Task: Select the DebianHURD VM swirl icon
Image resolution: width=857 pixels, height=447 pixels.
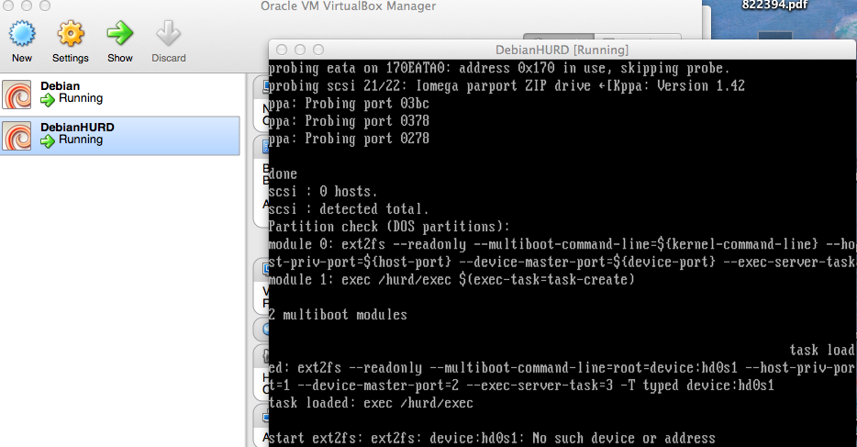Action: (x=17, y=136)
